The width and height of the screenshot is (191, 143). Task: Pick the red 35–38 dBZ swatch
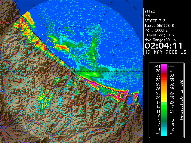tap(164, 75)
